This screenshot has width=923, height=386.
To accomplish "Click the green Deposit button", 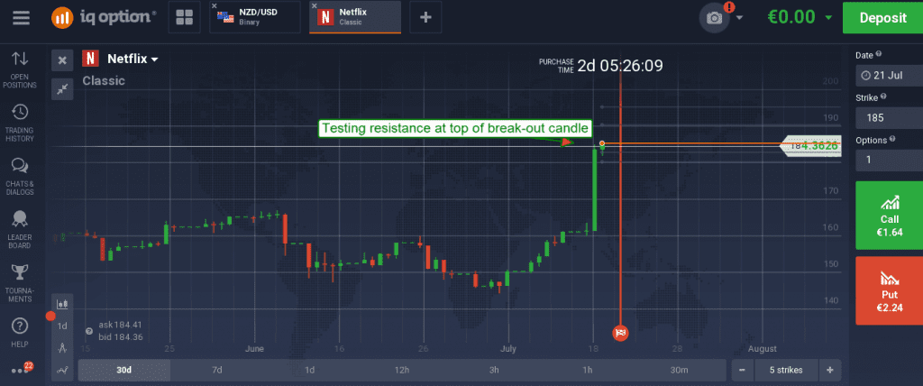I will tap(883, 18).
